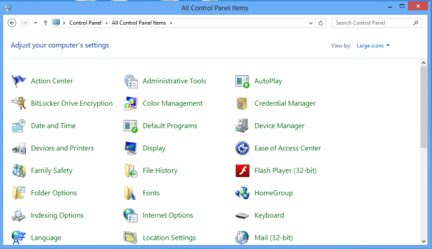The width and height of the screenshot is (432, 249).
Task: Open the BitLocker Drive Encryption icon
Action: tap(19, 103)
